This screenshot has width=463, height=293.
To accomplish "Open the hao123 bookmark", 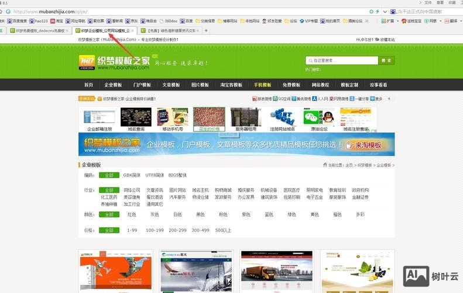I will pos(39,21).
